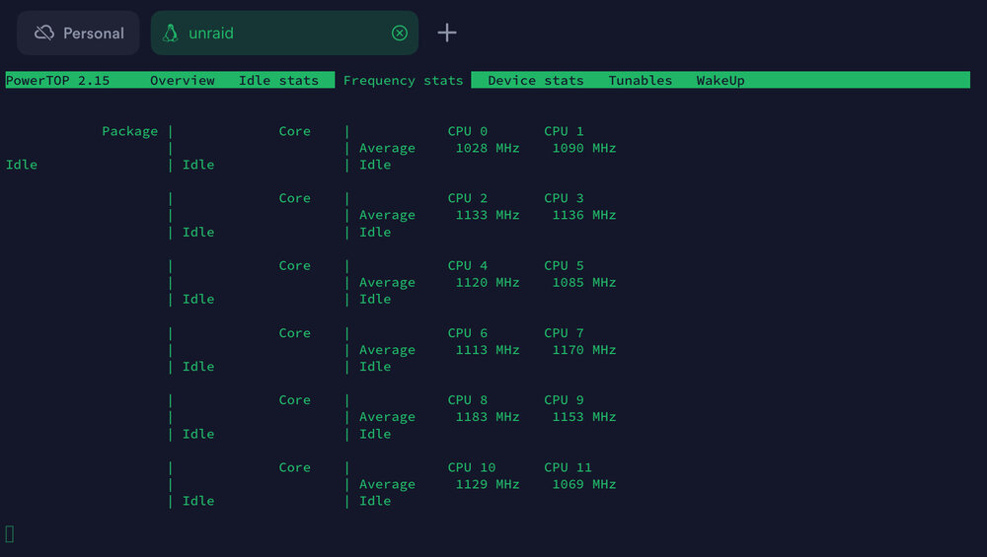Click the CPU 6 header
This screenshot has width=987, height=557.
tap(467, 333)
